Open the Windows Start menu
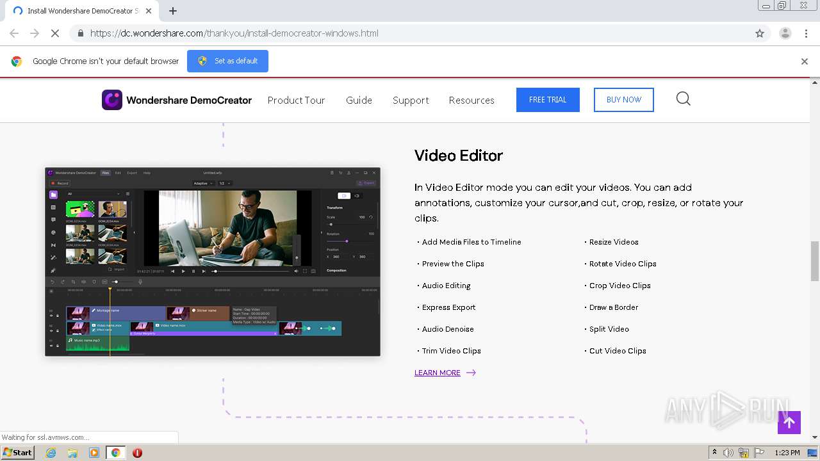The image size is (820, 461). point(17,453)
